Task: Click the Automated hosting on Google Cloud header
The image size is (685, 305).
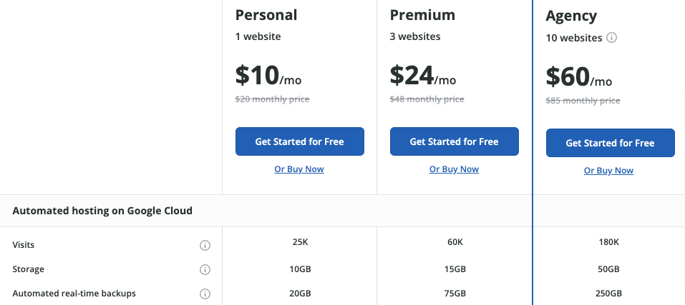Action: click(102, 211)
